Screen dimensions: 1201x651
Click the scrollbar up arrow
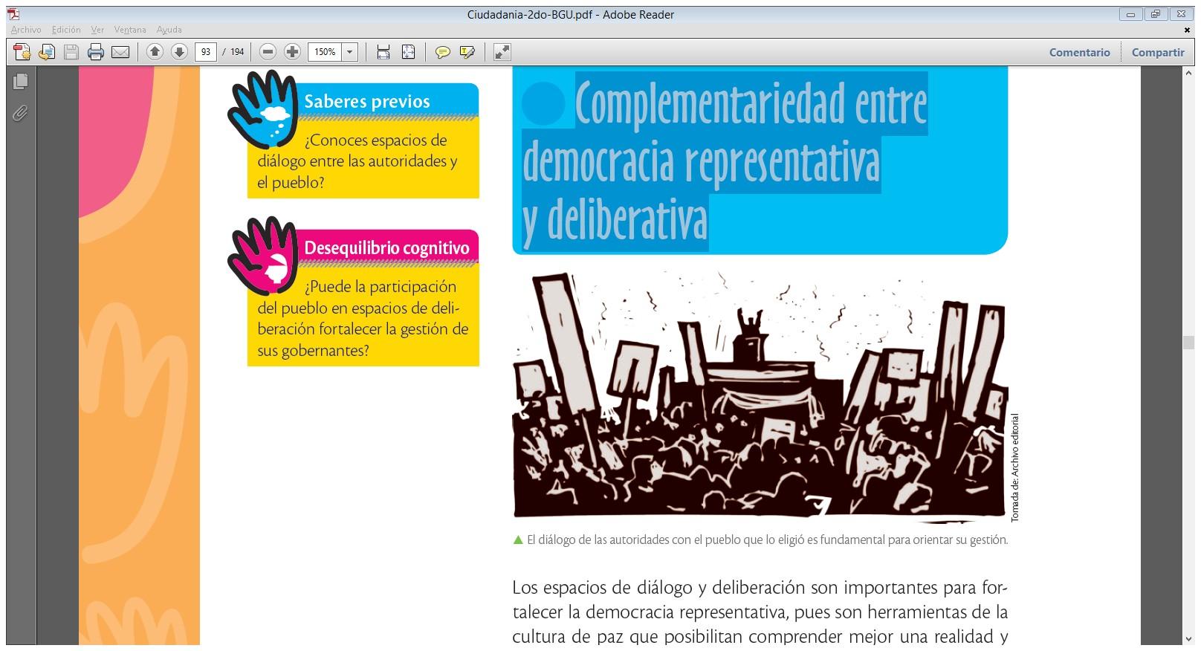1188,72
